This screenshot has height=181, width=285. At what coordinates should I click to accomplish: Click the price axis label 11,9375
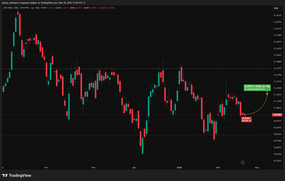[277, 15]
